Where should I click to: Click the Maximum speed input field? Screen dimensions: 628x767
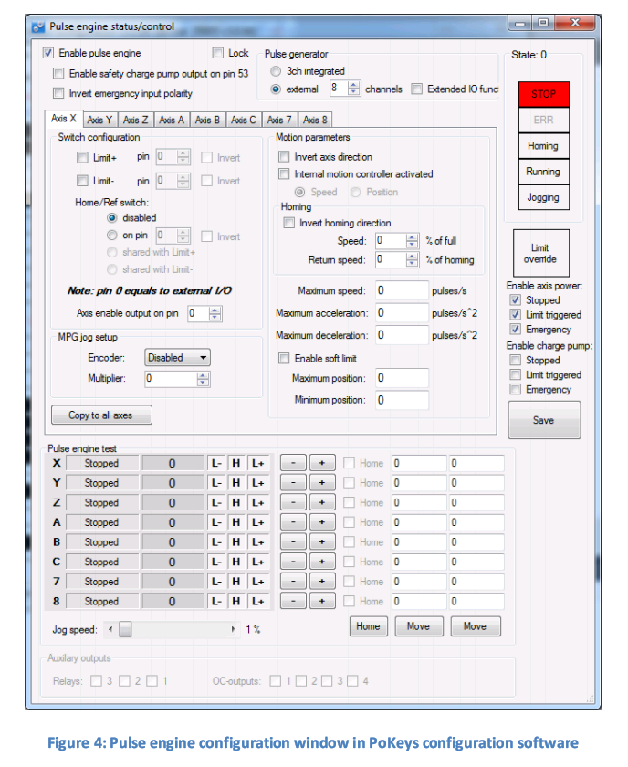[x=401, y=291]
